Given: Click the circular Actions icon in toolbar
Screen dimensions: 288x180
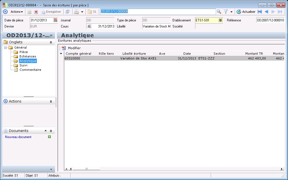Looking at the screenshot, I should click(x=5, y=12).
